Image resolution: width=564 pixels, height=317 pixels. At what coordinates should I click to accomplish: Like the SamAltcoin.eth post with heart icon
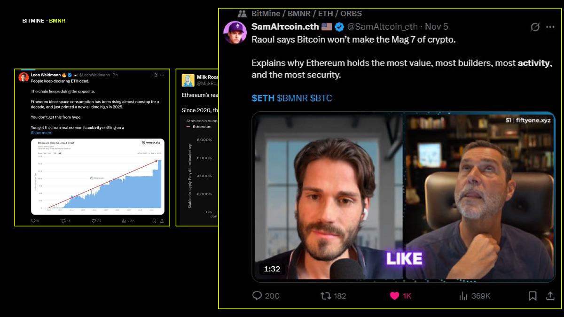point(395,296)
